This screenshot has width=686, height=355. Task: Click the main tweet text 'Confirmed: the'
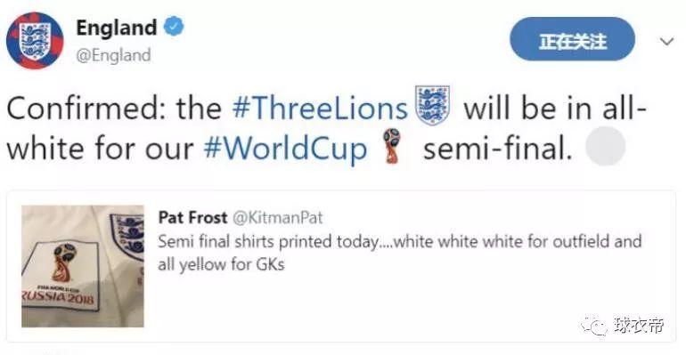tap(114, 108)
